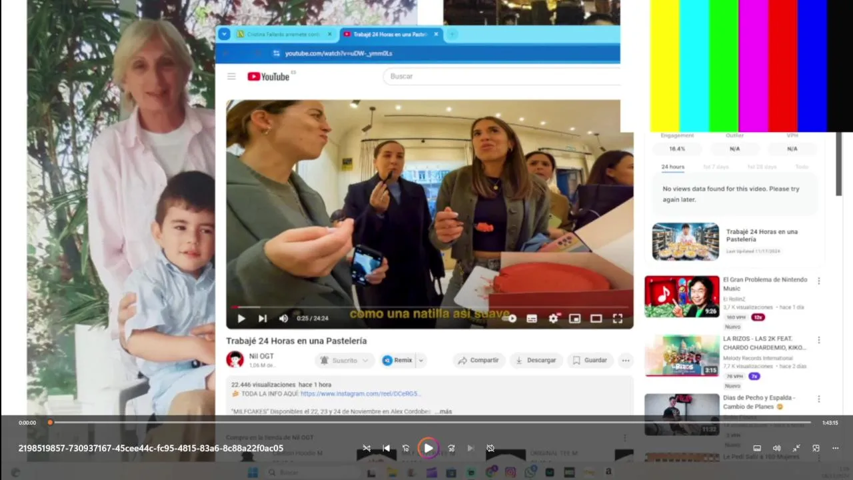Mute the YouTube player audio
Image resolution: width=853 pixels, height=480 pixels.
click(x=283, y=319)
